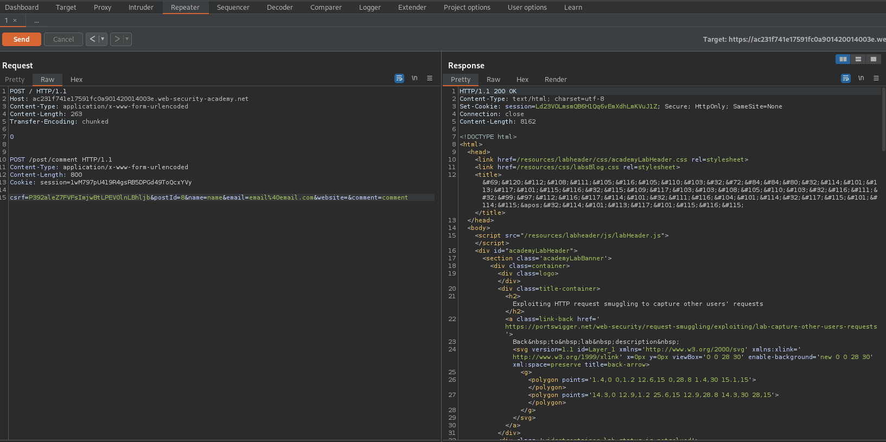Screen dimensions: 886x442
Task: Click HTTP/1.1 200 OK response line
Action: (488, 91)
